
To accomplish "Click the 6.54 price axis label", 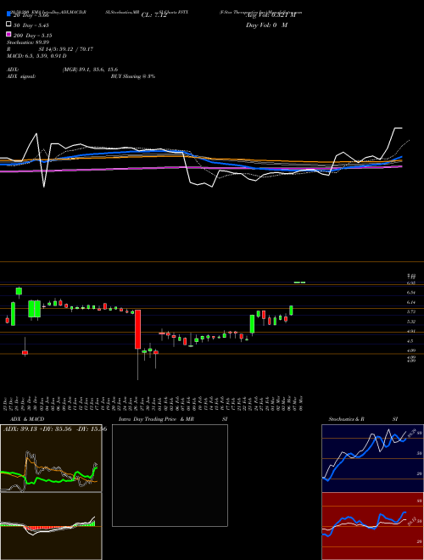I will point(411,293).
